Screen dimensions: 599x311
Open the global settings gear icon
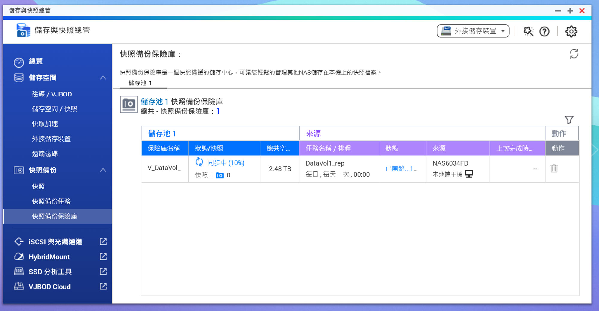click(x=571, y=31)
